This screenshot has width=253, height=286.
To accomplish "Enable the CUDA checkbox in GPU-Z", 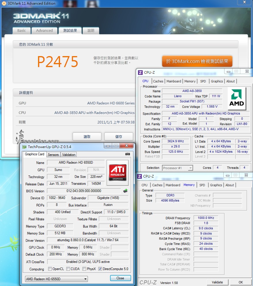I will 68,269.
